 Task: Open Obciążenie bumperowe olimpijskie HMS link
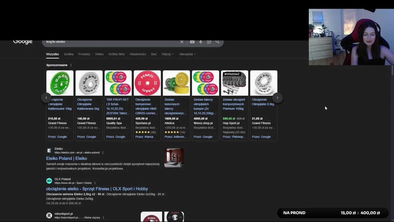click(x=147, y=106)
